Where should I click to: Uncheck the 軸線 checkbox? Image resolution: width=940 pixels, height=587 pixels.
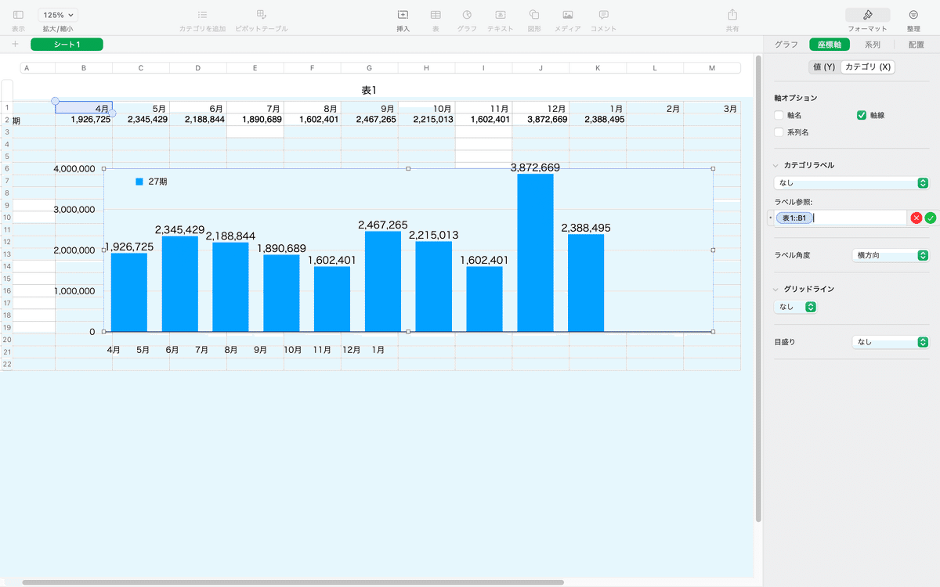click(862, 115)
